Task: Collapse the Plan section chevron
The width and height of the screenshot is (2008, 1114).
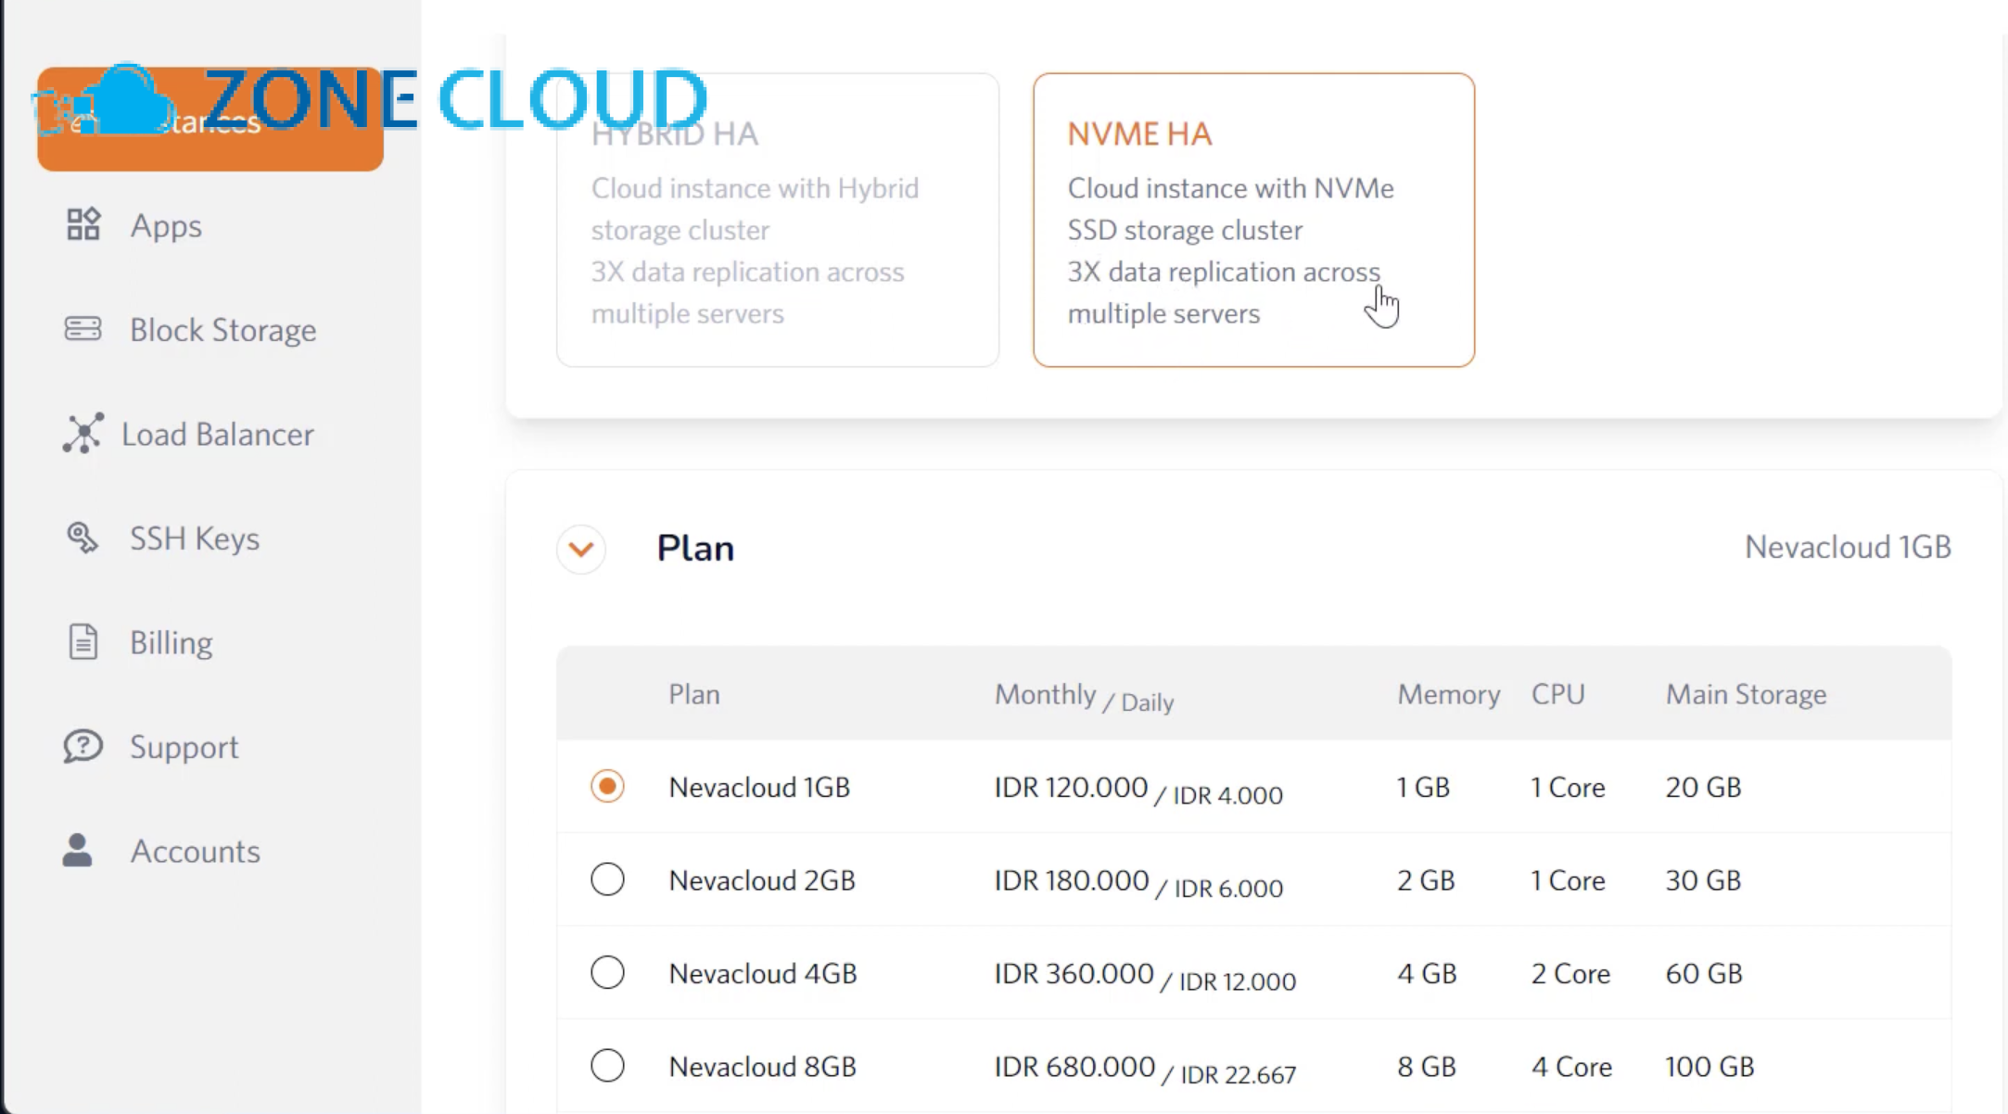Action: [581, 549]
